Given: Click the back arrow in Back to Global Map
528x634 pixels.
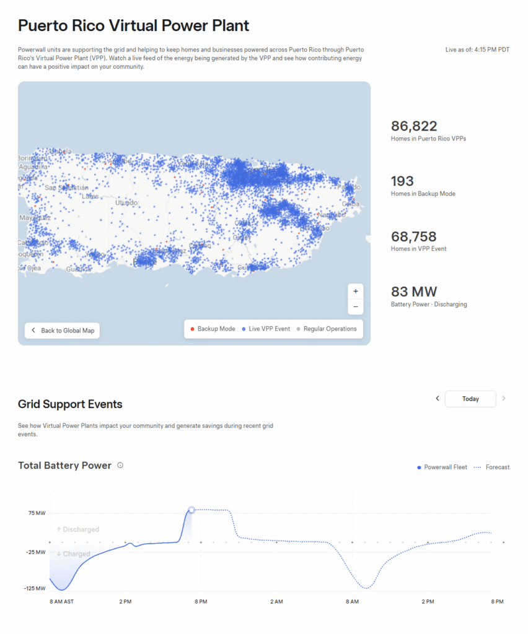Looking at the screenshot, I should [x=33, y=331].
